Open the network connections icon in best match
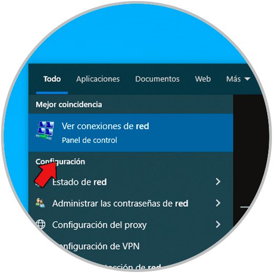This screenshot has width=273, height=273. pyautogui.click(x=45, y=131)
